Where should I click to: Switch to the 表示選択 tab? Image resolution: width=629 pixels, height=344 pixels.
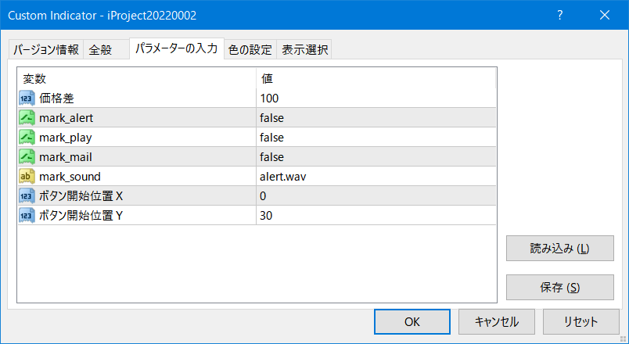point(304,50)
